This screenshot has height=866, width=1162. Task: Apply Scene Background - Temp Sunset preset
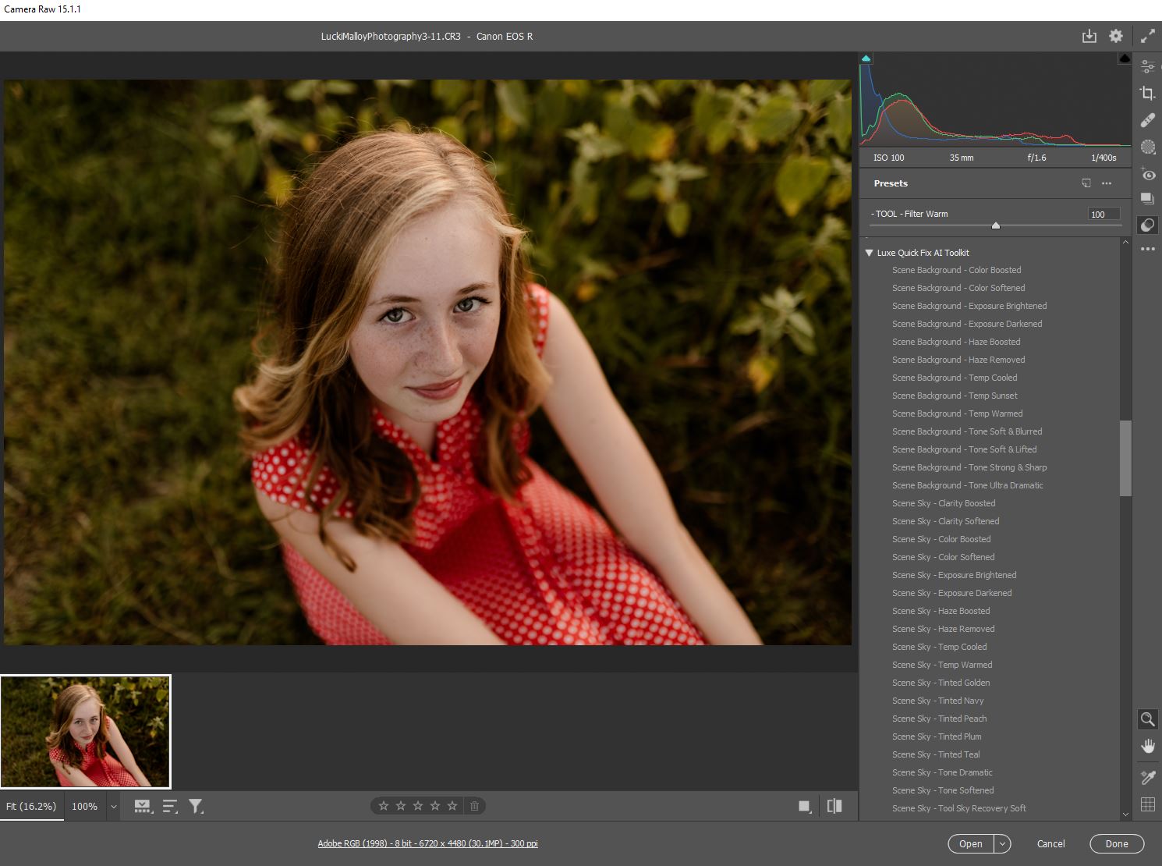coord(955,396)
